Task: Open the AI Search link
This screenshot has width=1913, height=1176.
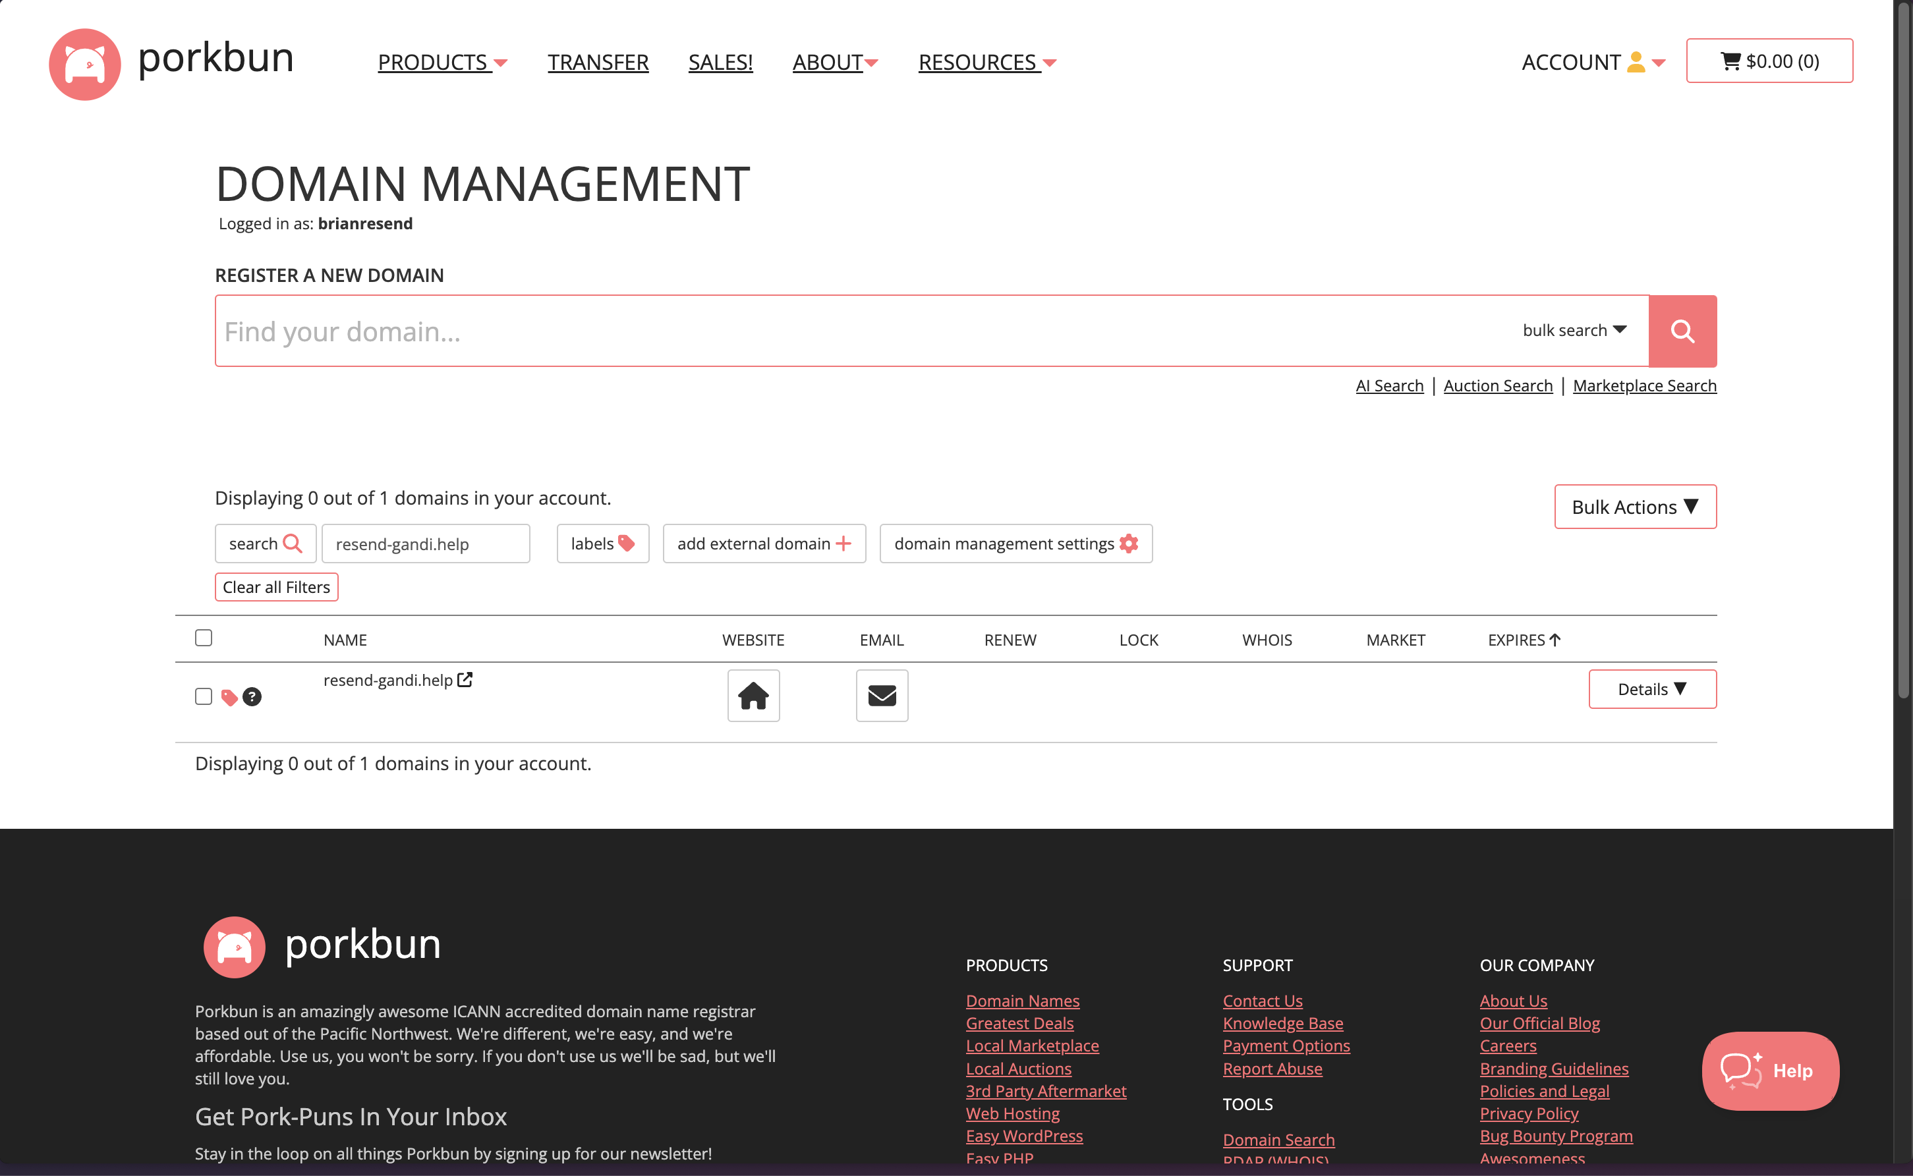Action: (1389, 386)
